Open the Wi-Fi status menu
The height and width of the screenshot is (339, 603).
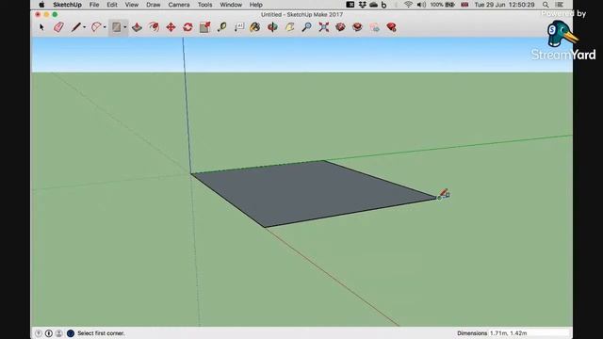[408, 5]
